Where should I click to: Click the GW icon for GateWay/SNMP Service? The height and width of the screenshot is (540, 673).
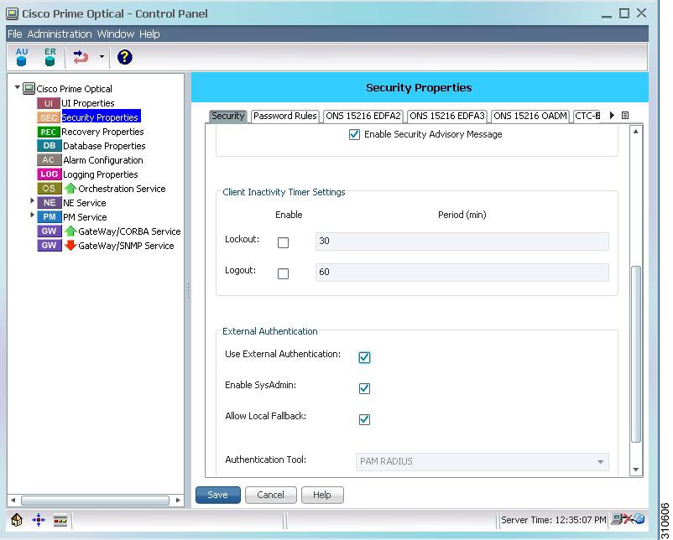49,246
